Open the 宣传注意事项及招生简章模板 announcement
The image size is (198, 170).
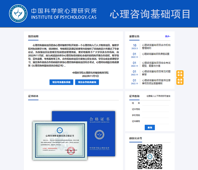point(156,82)
